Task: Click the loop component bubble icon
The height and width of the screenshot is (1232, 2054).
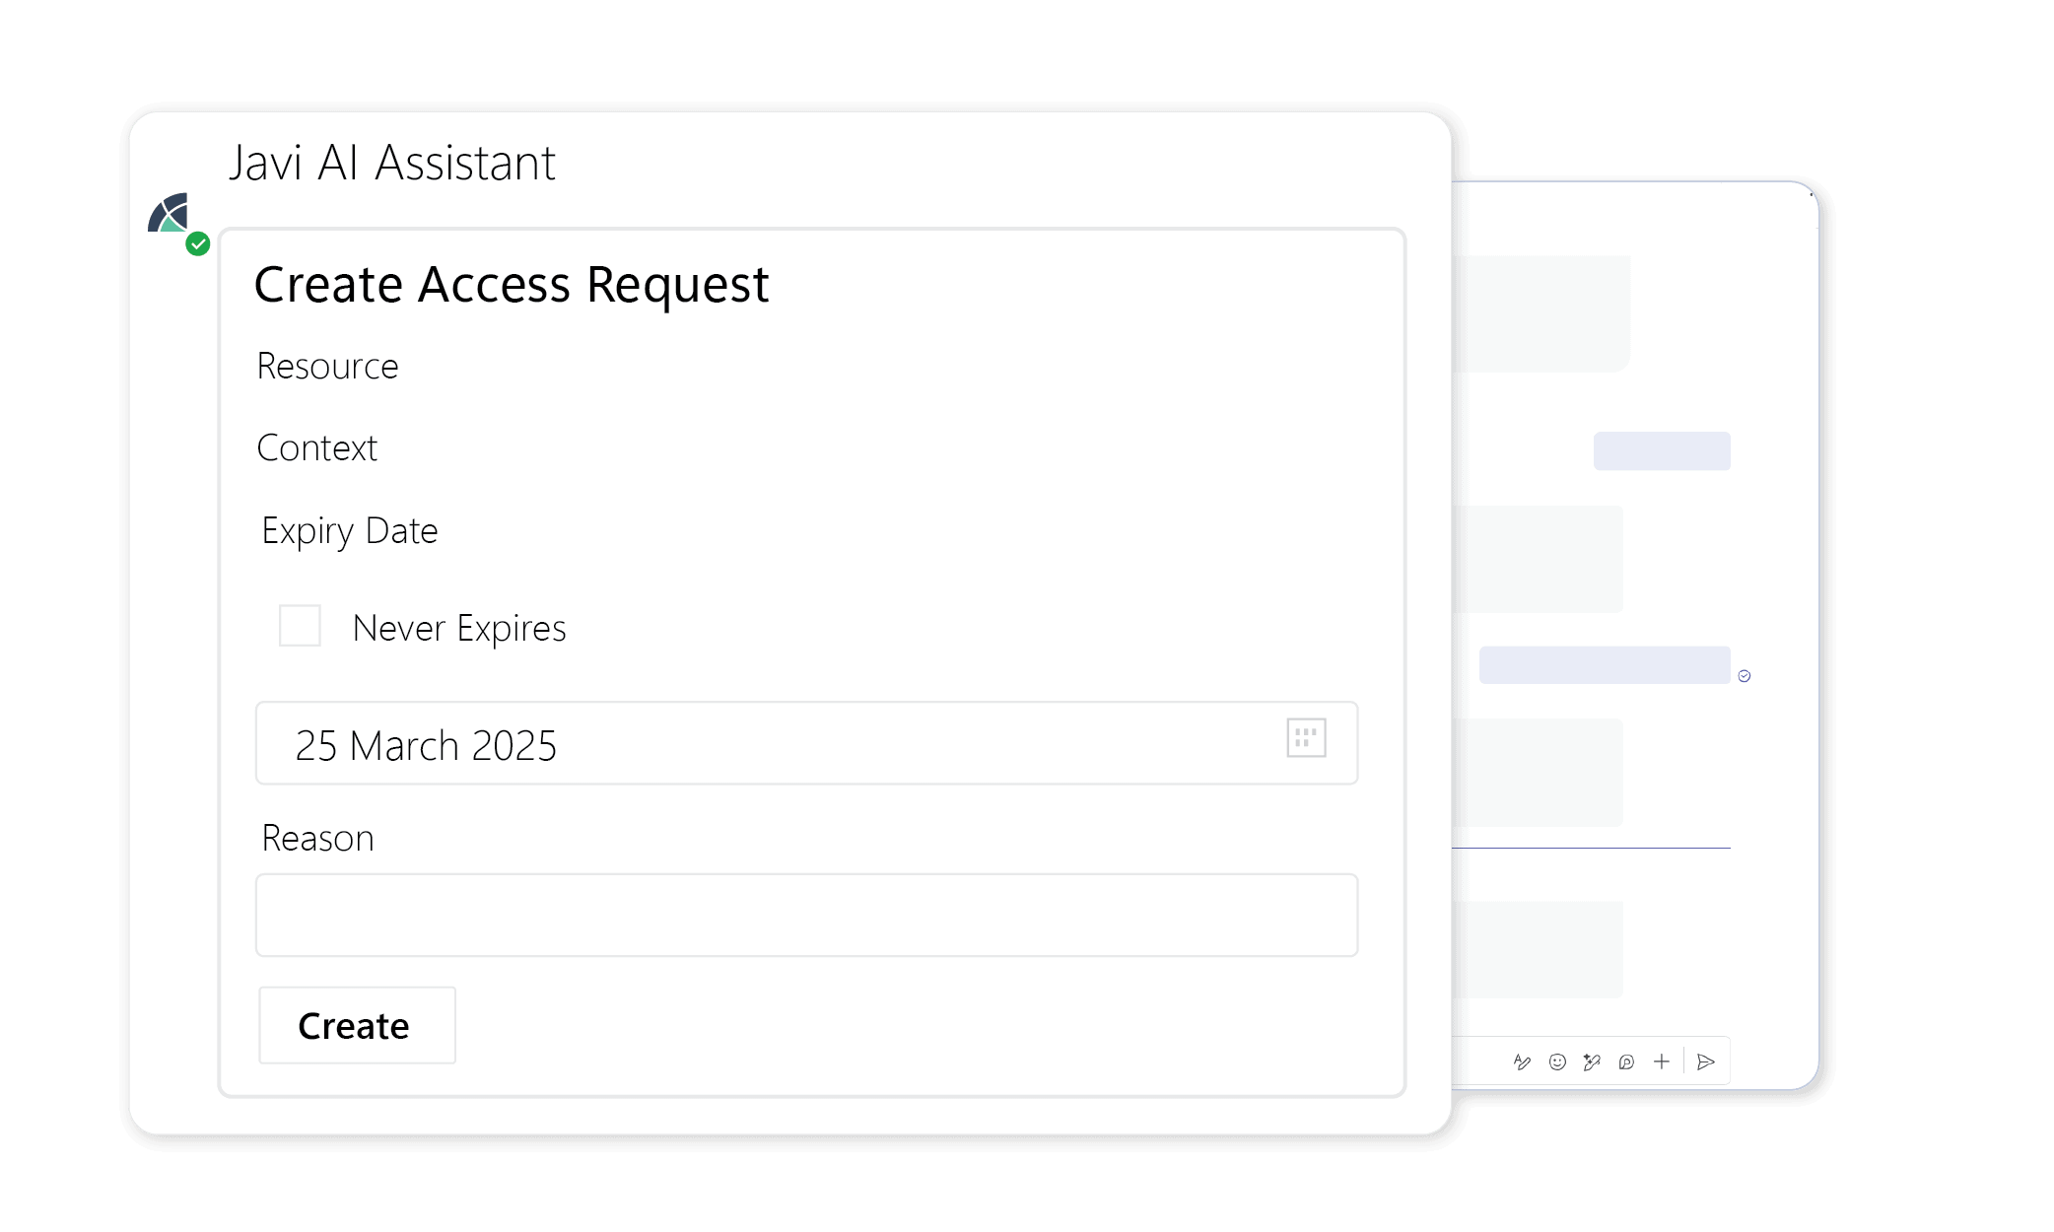Action: [x=1626, y=1061]
